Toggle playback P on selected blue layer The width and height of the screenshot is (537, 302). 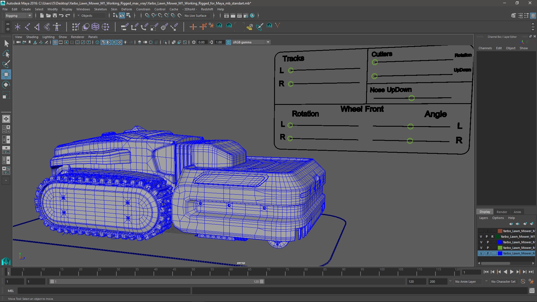pyautogui.click(x=487, y=253)
